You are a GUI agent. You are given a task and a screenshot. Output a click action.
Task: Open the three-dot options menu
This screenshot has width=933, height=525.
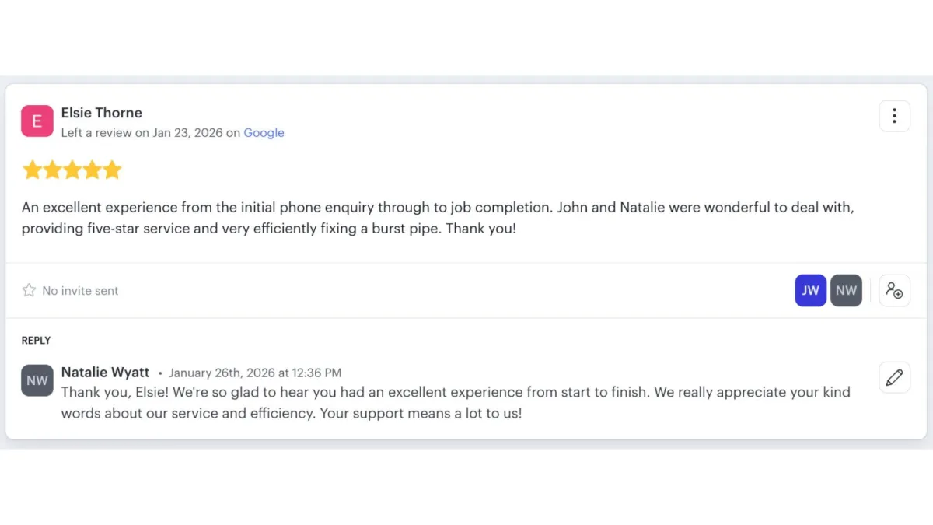pos(894,116)
